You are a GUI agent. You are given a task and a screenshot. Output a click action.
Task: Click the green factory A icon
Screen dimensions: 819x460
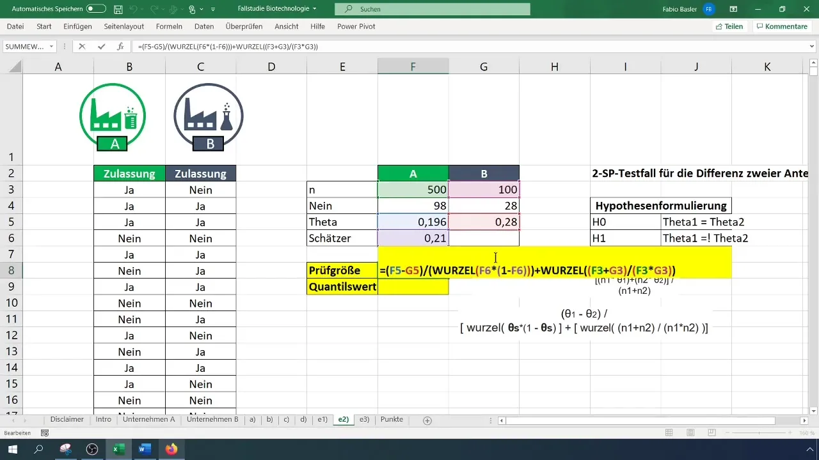[x=113, y=117]
